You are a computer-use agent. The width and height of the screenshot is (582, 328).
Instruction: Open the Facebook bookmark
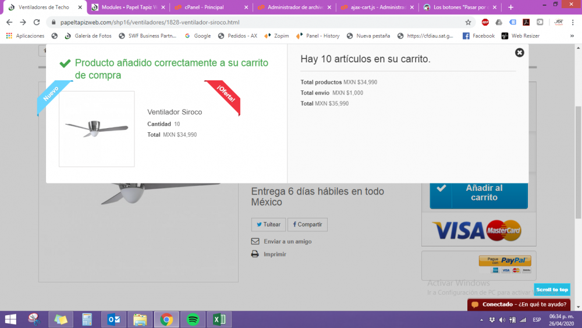click(478, 36)
